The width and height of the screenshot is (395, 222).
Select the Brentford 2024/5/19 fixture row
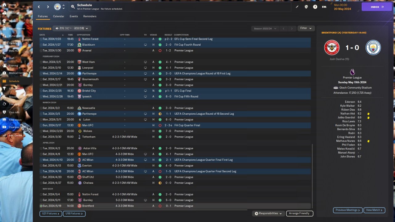click(175, 206)
